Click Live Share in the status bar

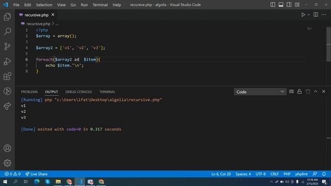36,174
